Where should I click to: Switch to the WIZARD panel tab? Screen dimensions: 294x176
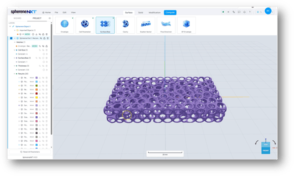pos(18,18)
